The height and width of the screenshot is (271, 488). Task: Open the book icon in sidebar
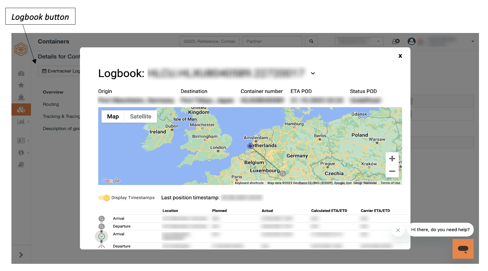pos(21,165)
